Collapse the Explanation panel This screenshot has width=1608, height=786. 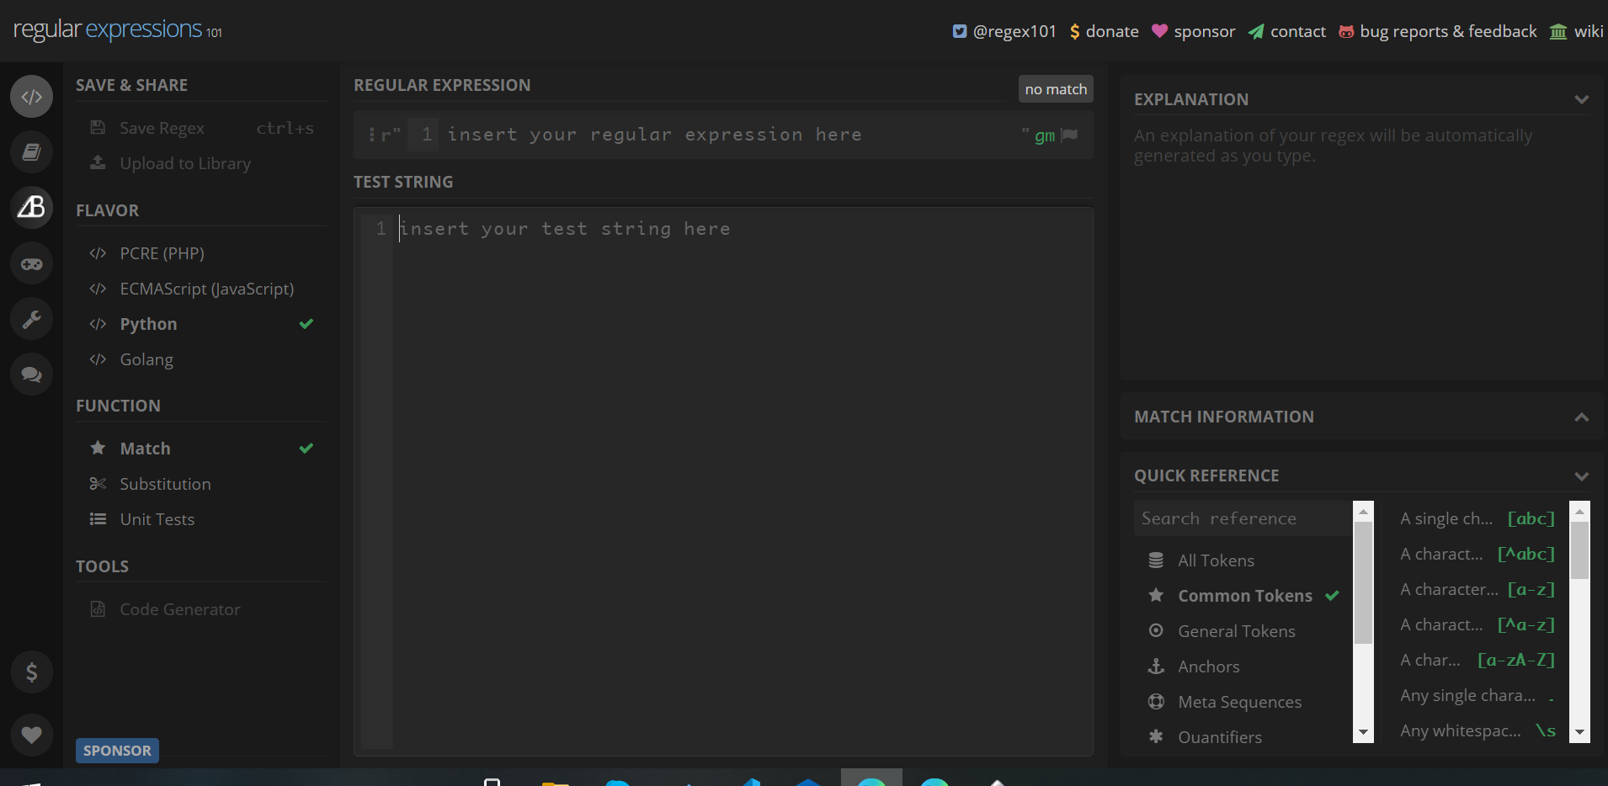click(x=1581, y=98)
